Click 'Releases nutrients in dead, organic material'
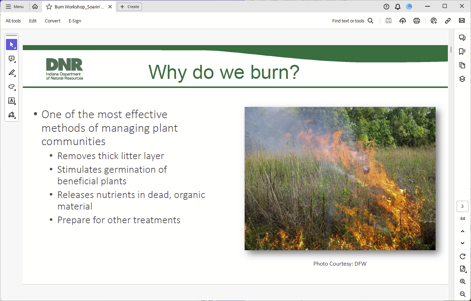The width and height of the screenshot is (471, 301). pos(131,200)
